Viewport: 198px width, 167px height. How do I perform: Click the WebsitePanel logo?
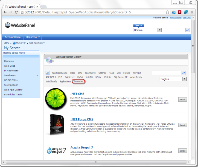pos(20,25)
